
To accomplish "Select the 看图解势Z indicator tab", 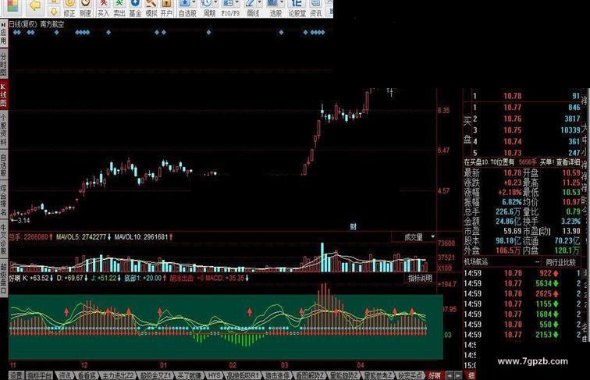I will (x=310, y=375).
